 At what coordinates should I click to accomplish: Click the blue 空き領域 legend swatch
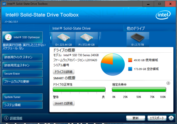click(x=130, y=69)
